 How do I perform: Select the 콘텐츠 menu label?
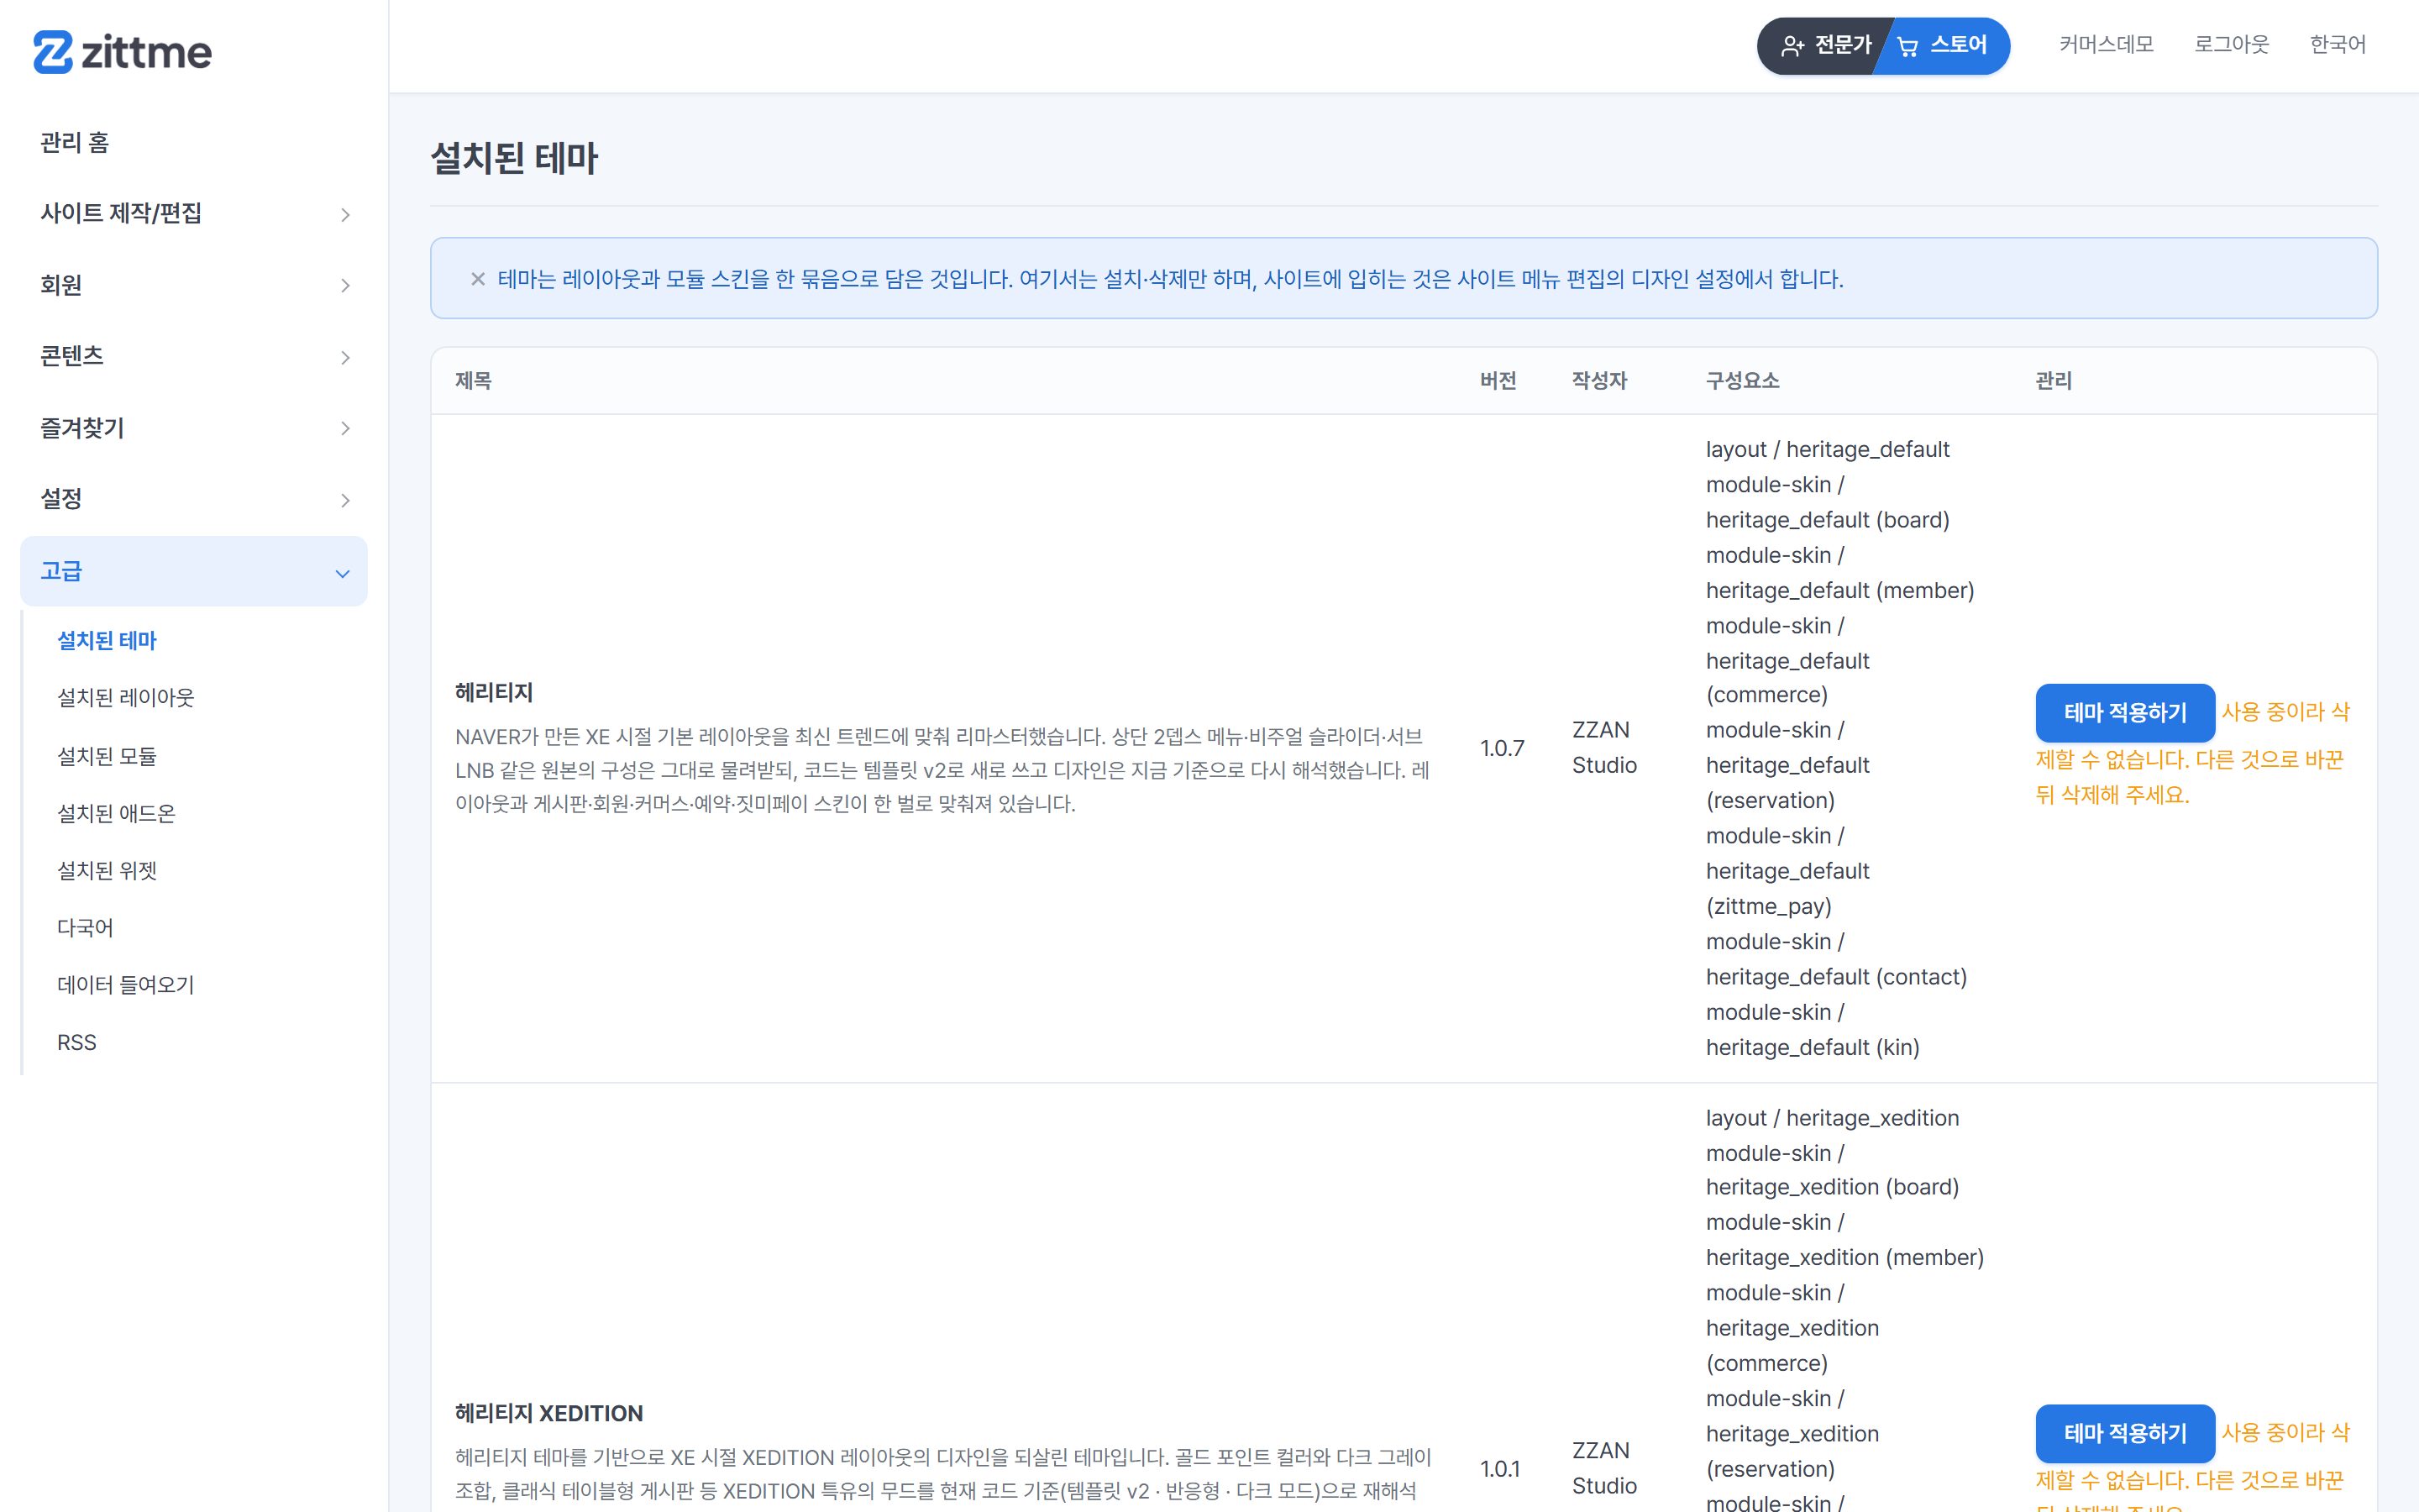pyautogui.click(x=72, y=356)
